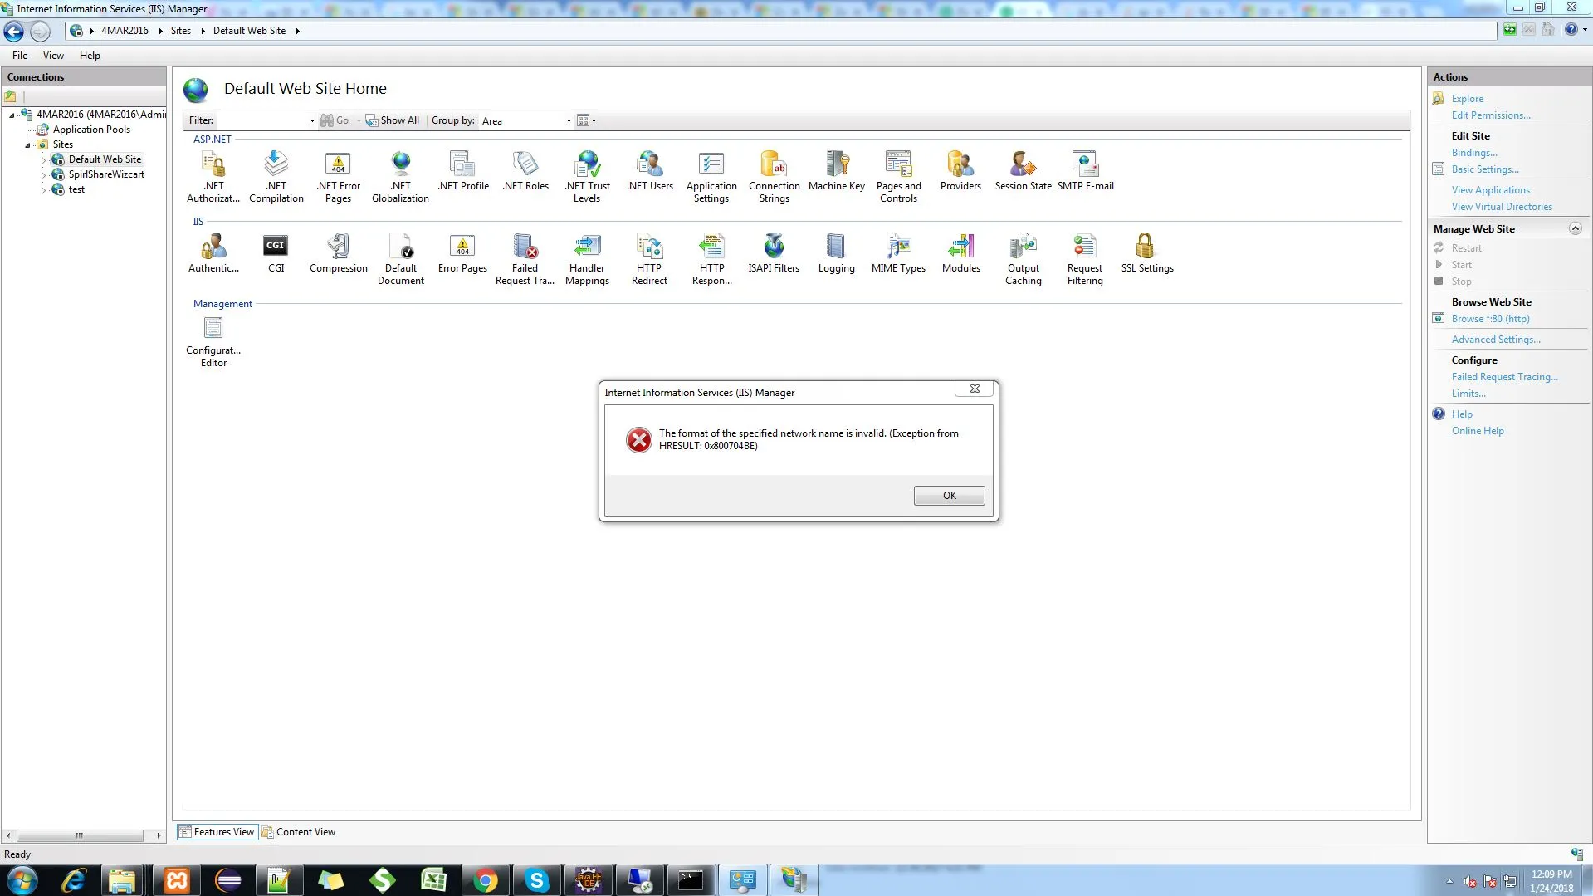Image resolution: width=1593 pixels, height=896 pixels.
Task: Click inside the Filter text field
Action: 262,121
